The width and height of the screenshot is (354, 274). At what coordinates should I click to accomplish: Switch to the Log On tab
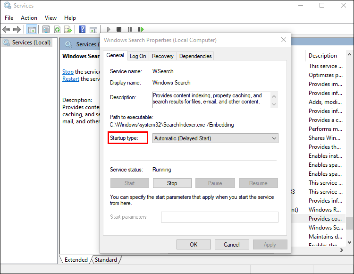[138, 56]
